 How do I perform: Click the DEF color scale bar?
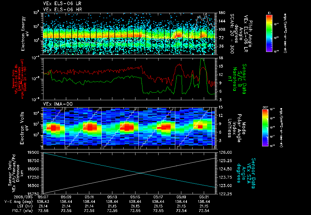click(265, 128)
